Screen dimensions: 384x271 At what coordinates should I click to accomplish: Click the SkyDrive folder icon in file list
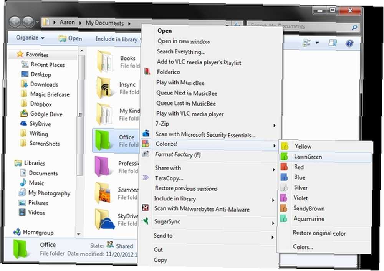pyautogui.click(x=104, y=219)
